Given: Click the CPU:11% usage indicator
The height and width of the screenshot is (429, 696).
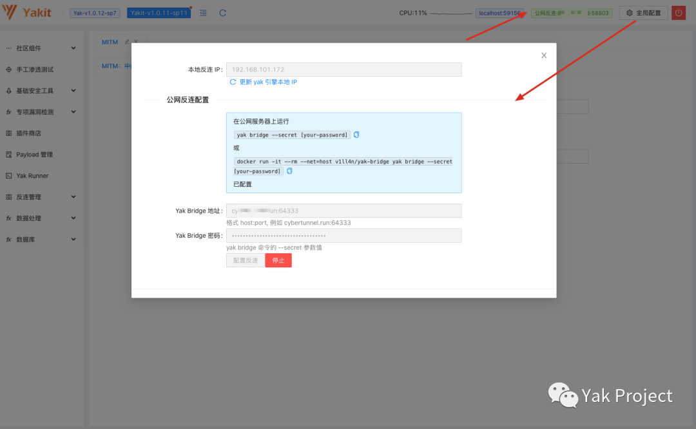Looking at the screenshot, I should 413,13.
